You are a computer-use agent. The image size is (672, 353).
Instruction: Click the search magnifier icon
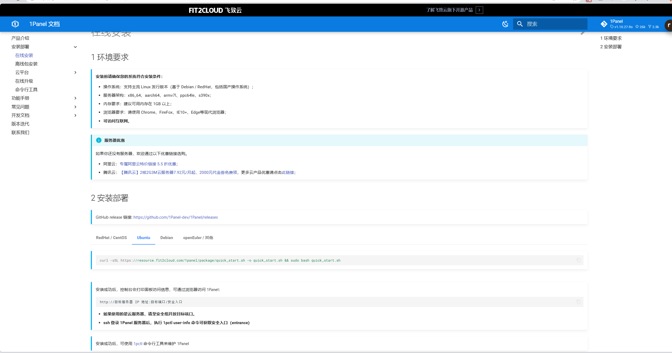coord(520,24)
